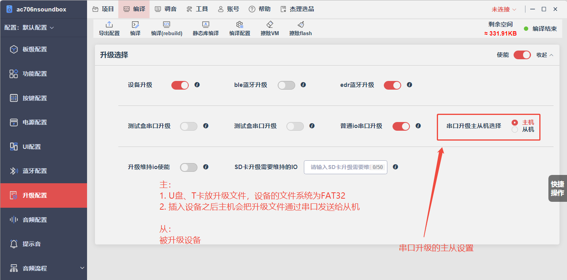This screenshot has height=280, width=567.
Task: Click the info icon next to edr蓝牙升级
Action: pos(410,85)
